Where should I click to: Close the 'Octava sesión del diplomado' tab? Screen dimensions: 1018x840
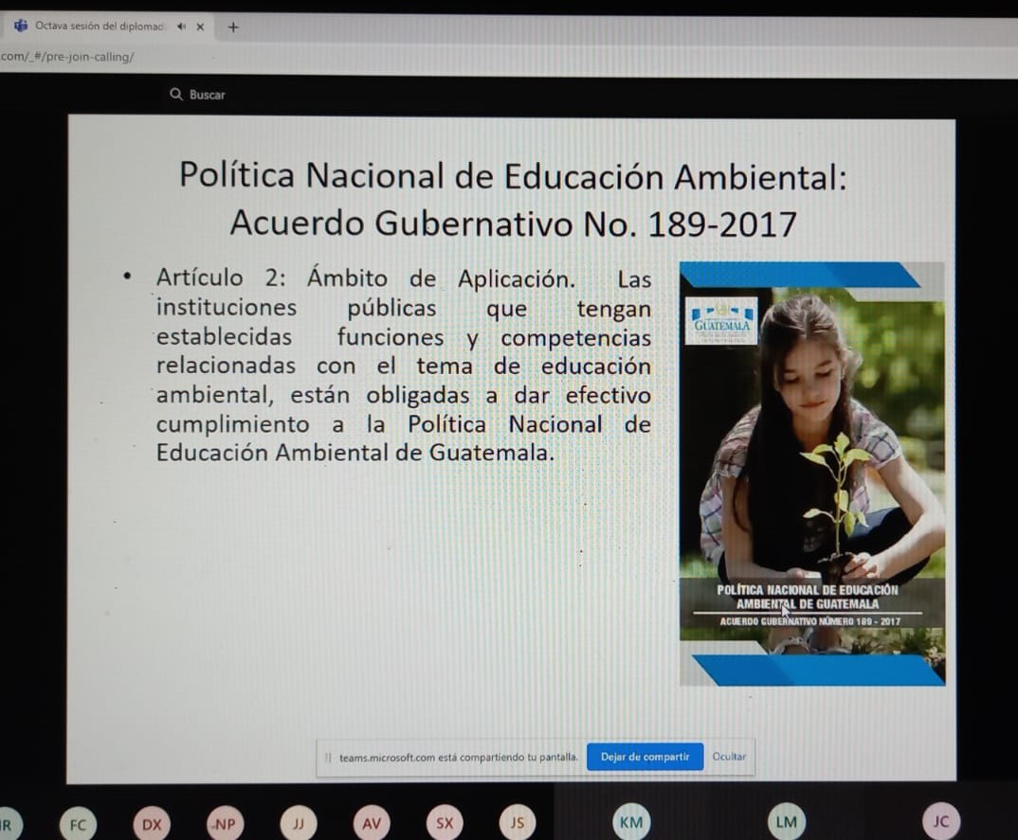[x=200, y=27]
